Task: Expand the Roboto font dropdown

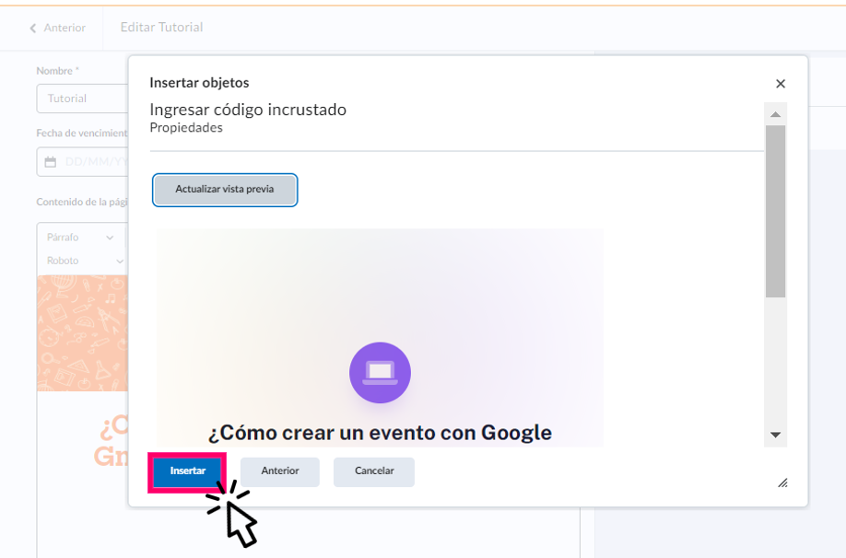Action: point(84,261)
